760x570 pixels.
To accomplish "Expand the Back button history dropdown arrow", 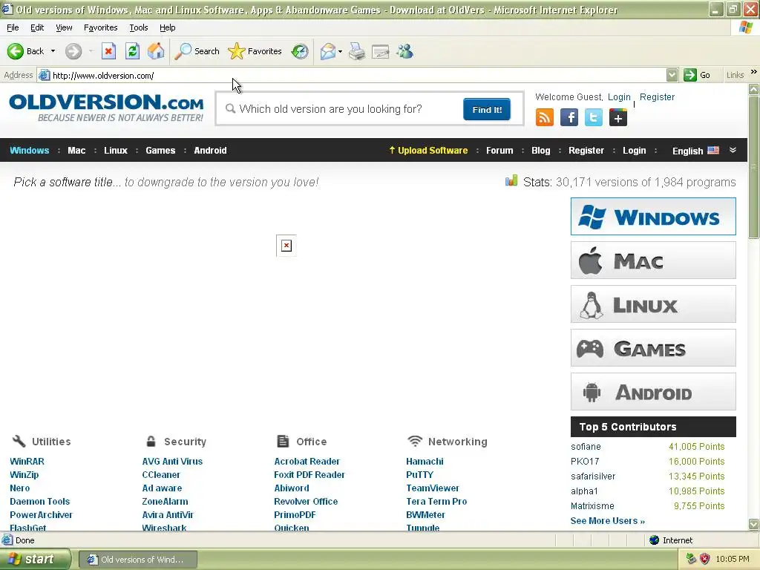I will [53, 51].
